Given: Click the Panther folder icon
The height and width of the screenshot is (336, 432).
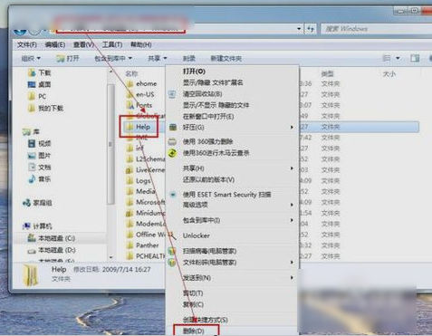Looking at the screenshot, I should (130, 245).
